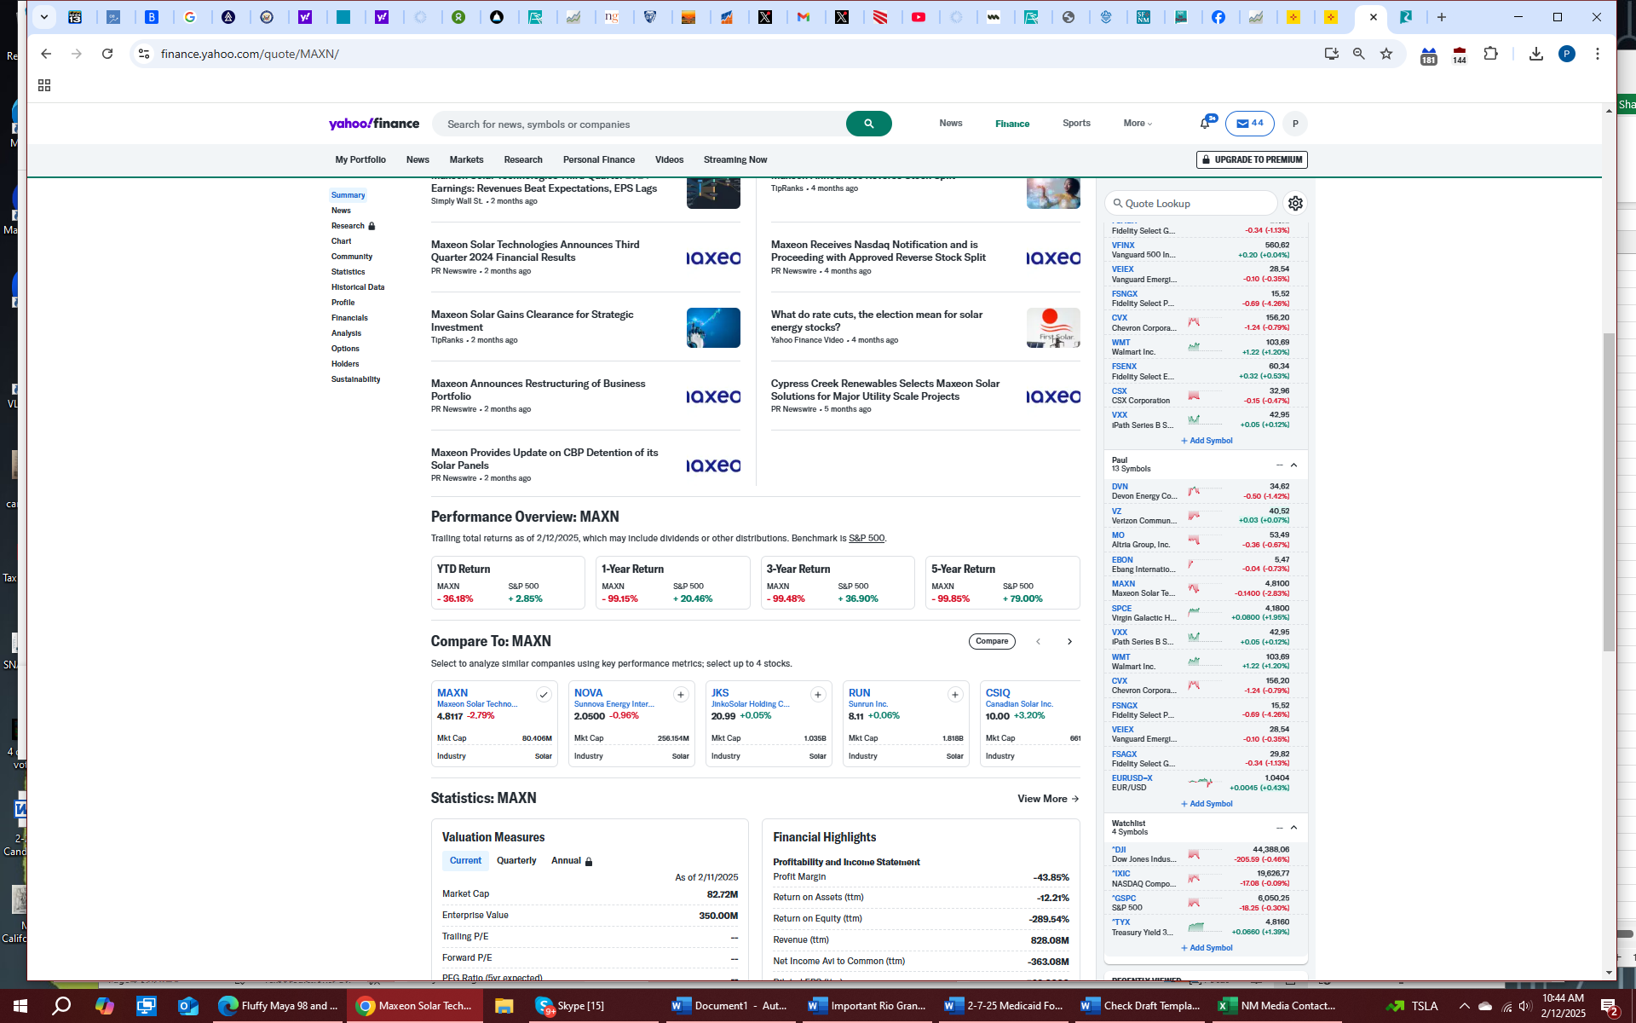Add NOVA to comparison
1636x1023 pixels.
click(680, 695)
